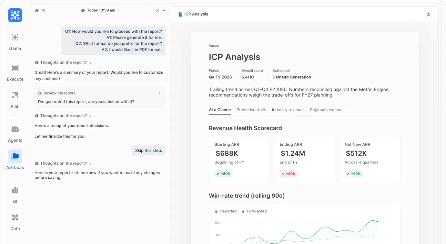Open the Today 10:59 am conversation dropdown

pos(101,10)
